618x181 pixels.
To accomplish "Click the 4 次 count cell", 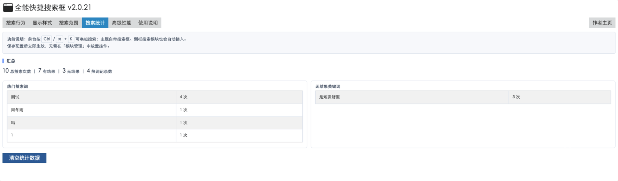I will pos(239,97).
